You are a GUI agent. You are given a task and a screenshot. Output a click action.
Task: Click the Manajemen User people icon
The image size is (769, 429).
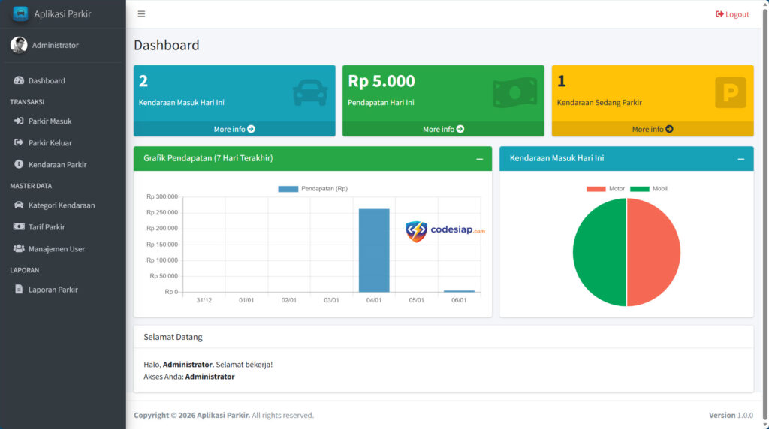coord(19,248)
